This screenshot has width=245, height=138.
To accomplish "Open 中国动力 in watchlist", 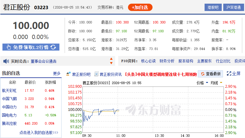I will point(9,107).
